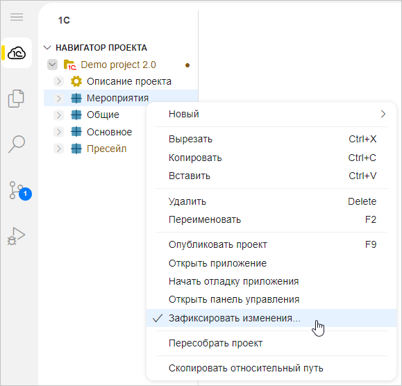
Task: Click the grid icon beside Пресейл
Action: (76, 149)
